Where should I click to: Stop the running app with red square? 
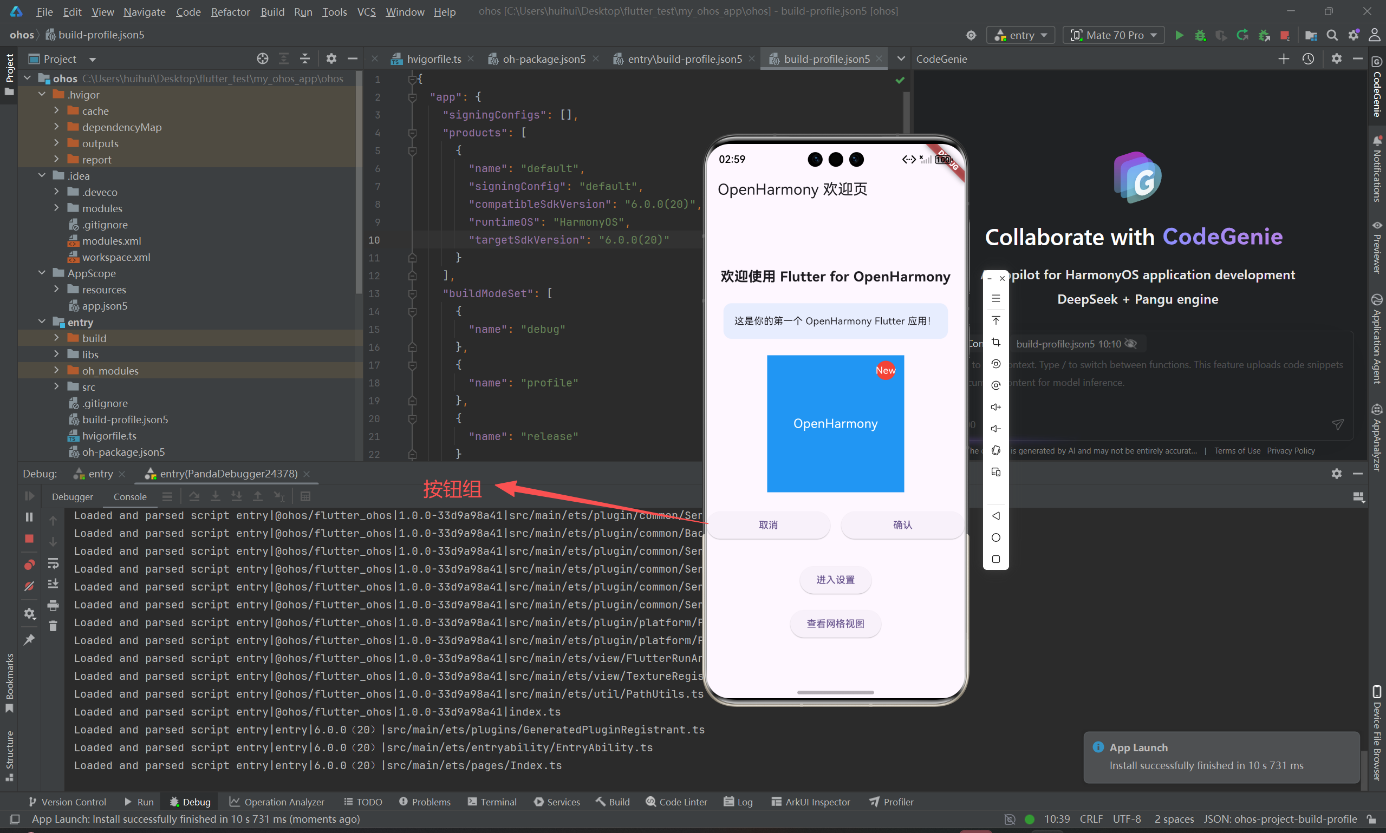click(1284, 35)
